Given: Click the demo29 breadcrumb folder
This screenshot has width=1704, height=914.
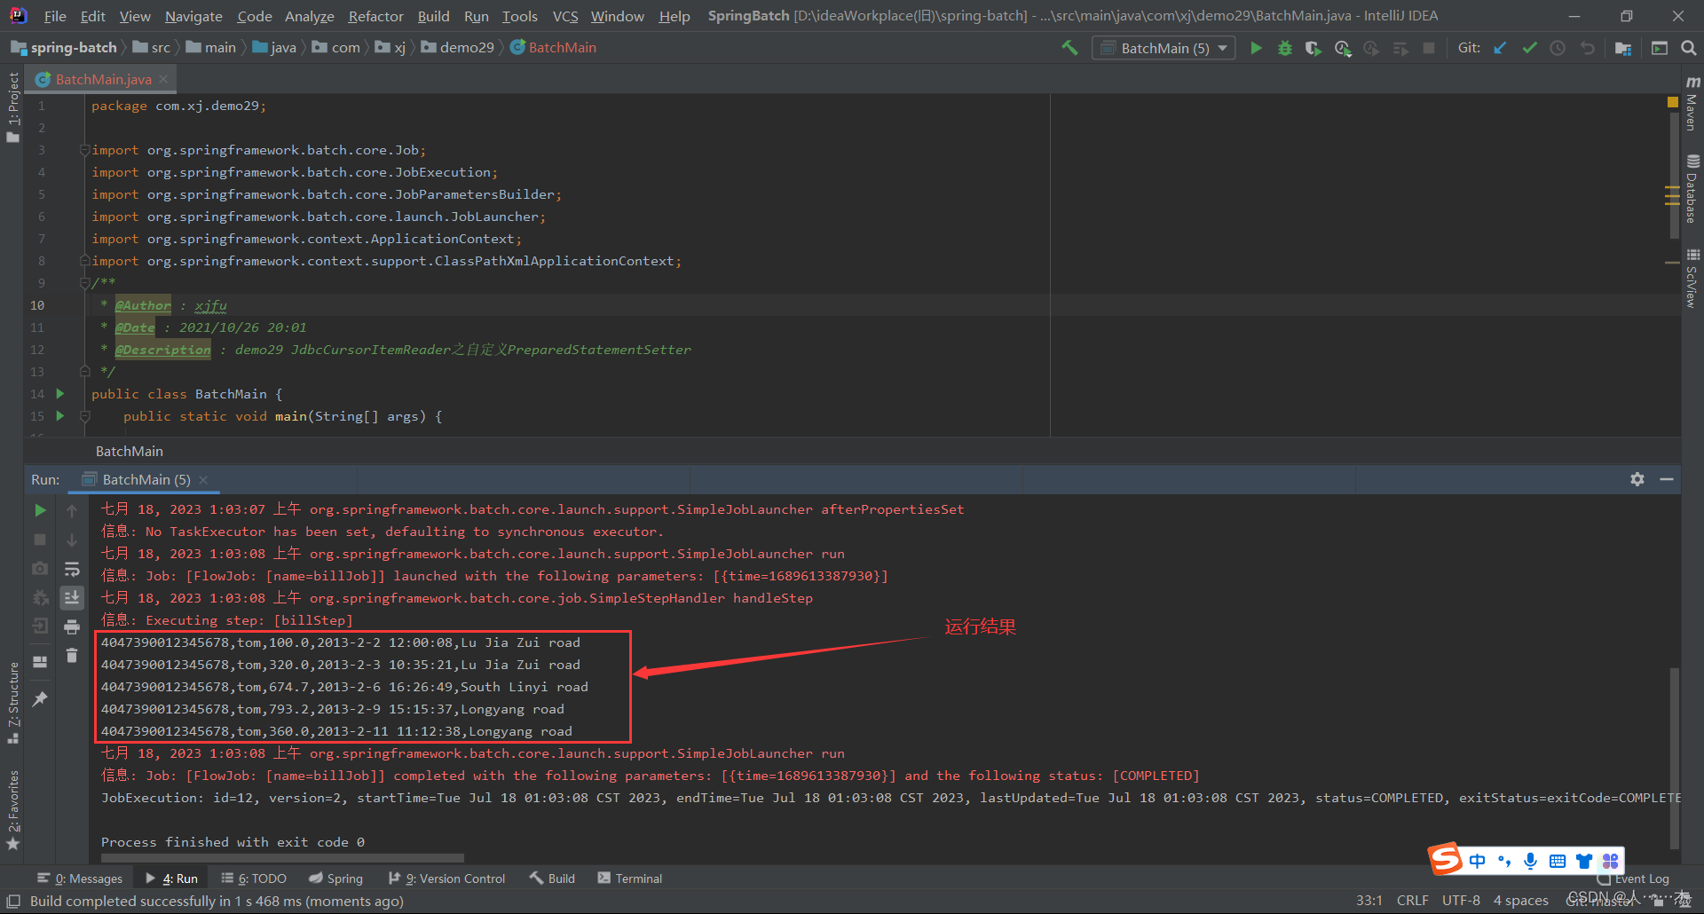Looking at the screenshot, I should (458, 47).
